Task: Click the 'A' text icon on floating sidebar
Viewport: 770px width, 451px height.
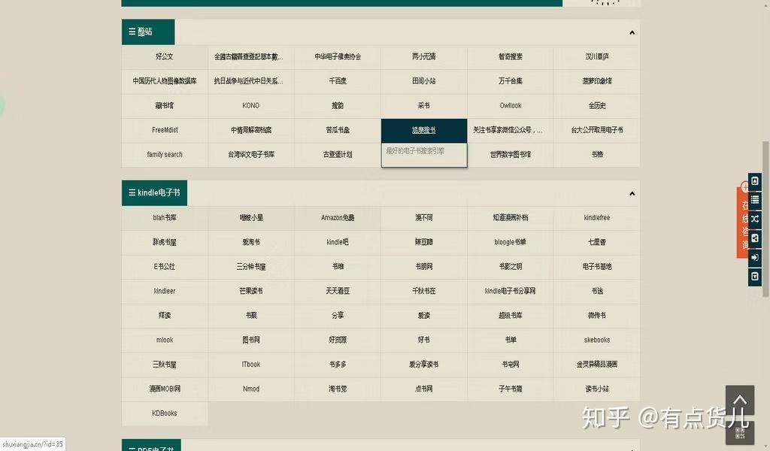Action: pos(754,181)
